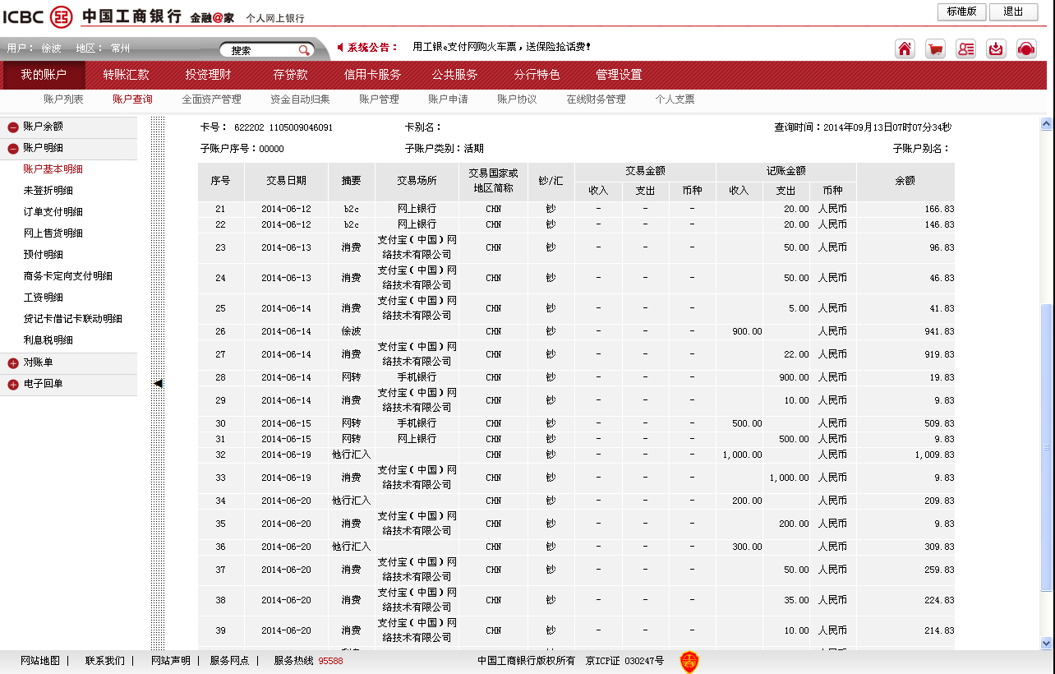Collapse the 账户余额 section
This screenshot has width=1055, height=674.
click(13, 127)
